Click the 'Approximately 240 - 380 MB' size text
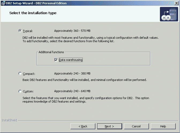This screenshot has width=180, height=133. tap(72, 73)
